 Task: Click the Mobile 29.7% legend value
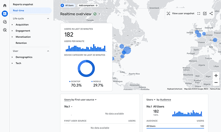(98, 85)
